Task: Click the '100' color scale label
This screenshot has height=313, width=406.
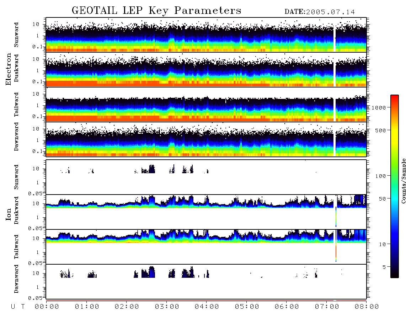Action: (x=380, y=176)
